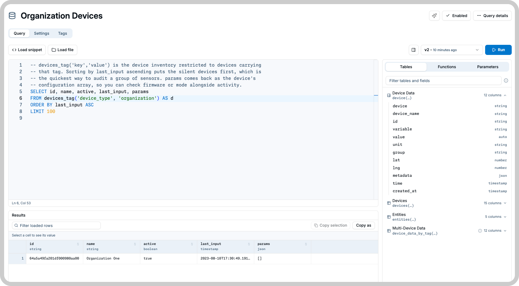Click the Devices table icon
519x286 pixels.
(389, 203)
